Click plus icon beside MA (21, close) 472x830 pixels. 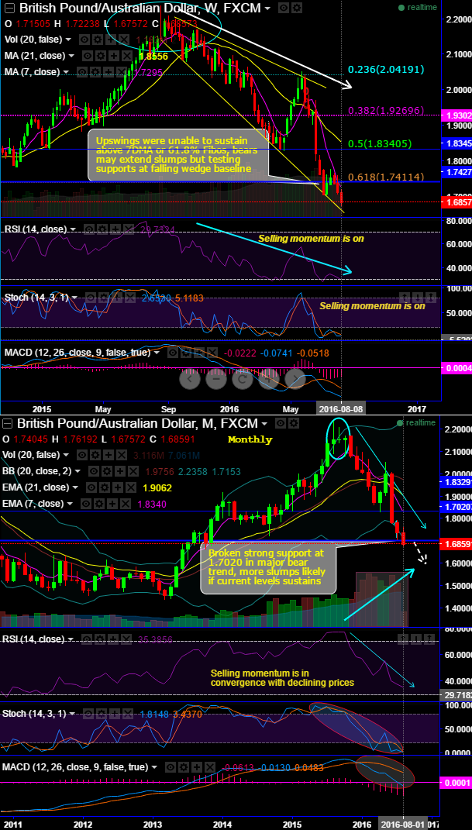tap(114, 56)
